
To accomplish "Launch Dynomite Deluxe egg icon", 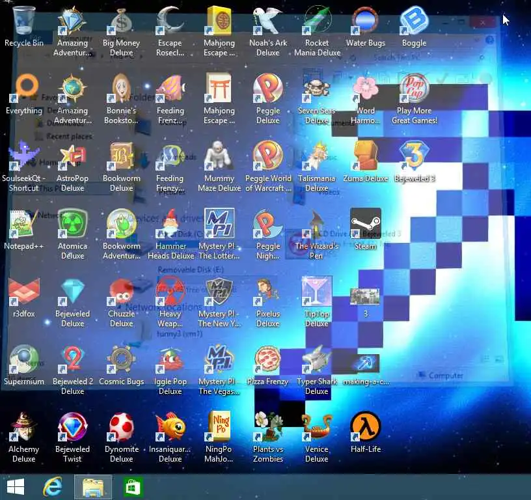I will [121, 427].
